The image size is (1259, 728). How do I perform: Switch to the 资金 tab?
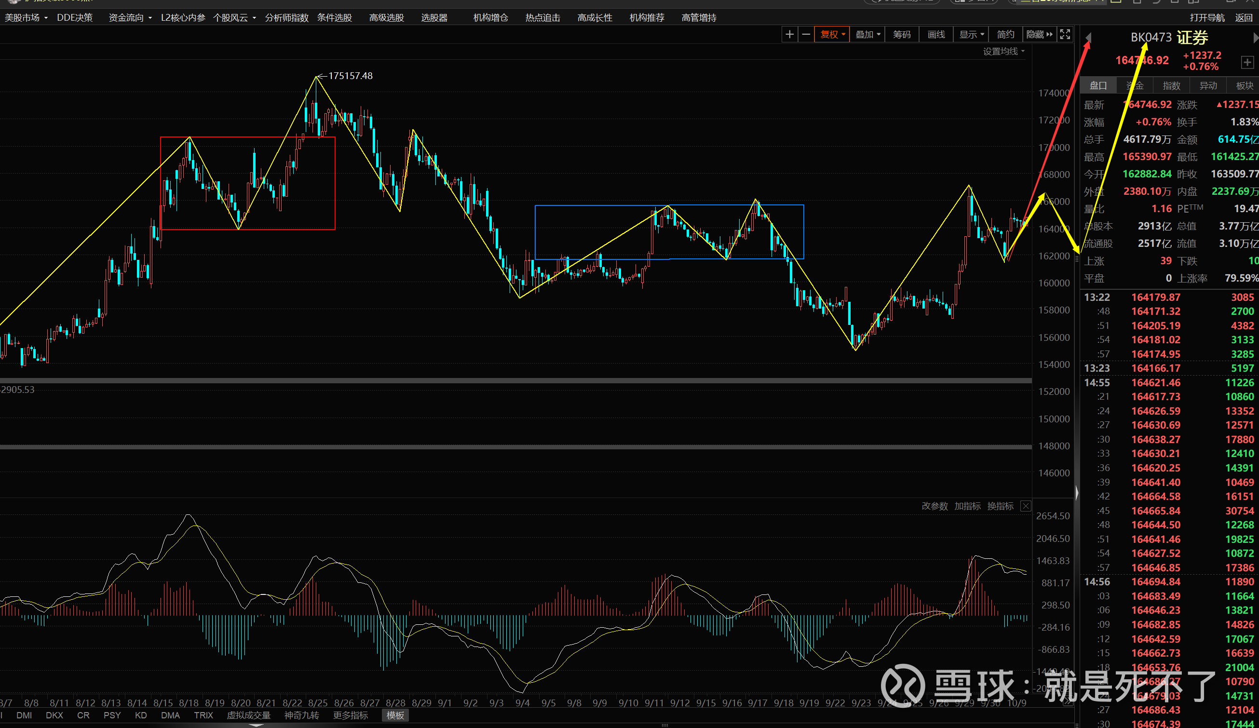point(1135,85)
